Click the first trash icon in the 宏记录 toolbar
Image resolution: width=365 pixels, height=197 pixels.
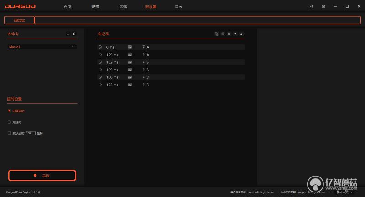pyautogui.click(x=223, y=34)
